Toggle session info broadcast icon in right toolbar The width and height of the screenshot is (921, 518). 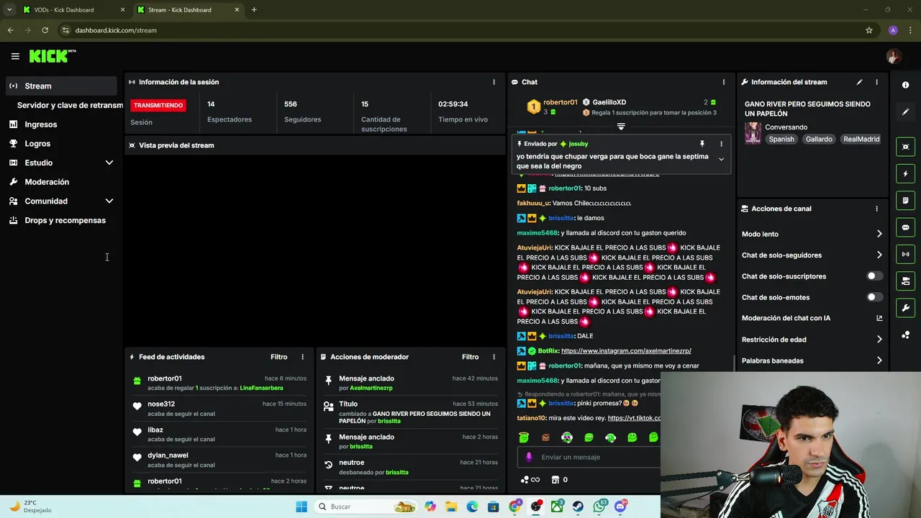point(905,254)
